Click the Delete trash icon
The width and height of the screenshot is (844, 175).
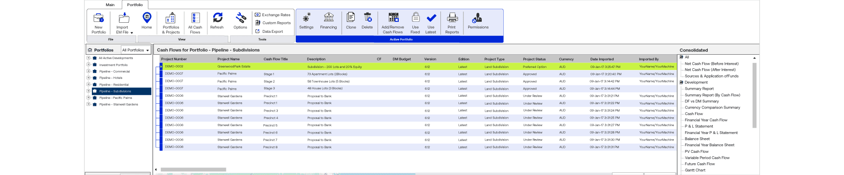click(367, 18)
